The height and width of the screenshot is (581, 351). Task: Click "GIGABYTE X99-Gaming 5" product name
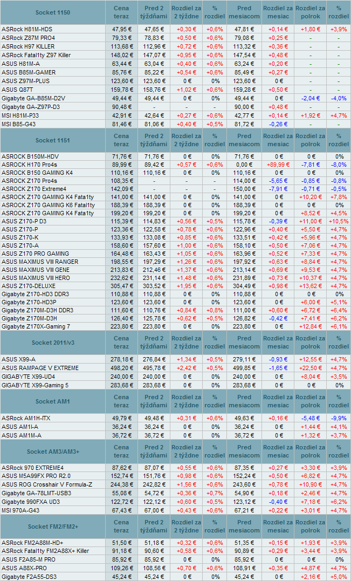(x=35, y=385)
